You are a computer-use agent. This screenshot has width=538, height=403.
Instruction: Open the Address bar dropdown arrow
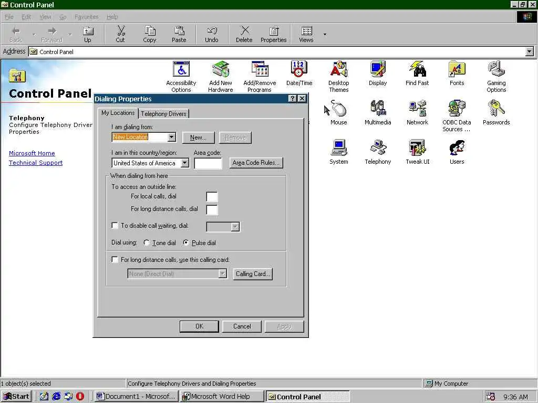530,52
